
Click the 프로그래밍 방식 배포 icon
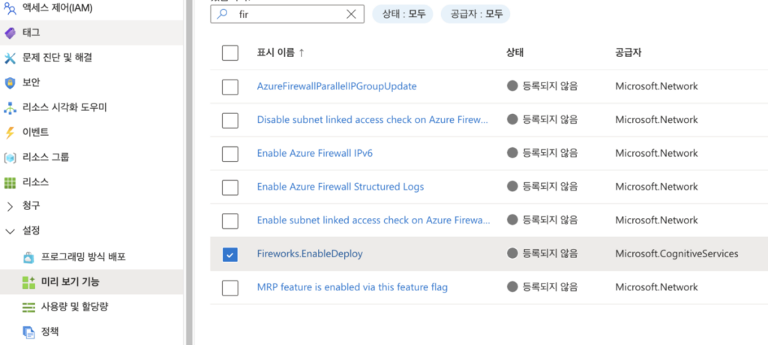point(29,257)
